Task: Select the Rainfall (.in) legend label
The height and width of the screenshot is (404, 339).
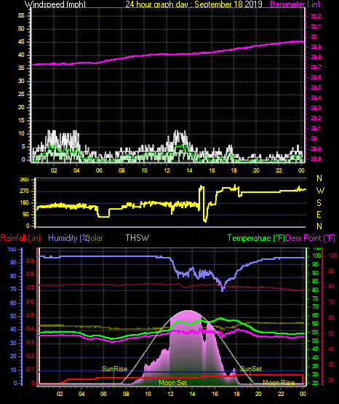Action: pos(20,238)
